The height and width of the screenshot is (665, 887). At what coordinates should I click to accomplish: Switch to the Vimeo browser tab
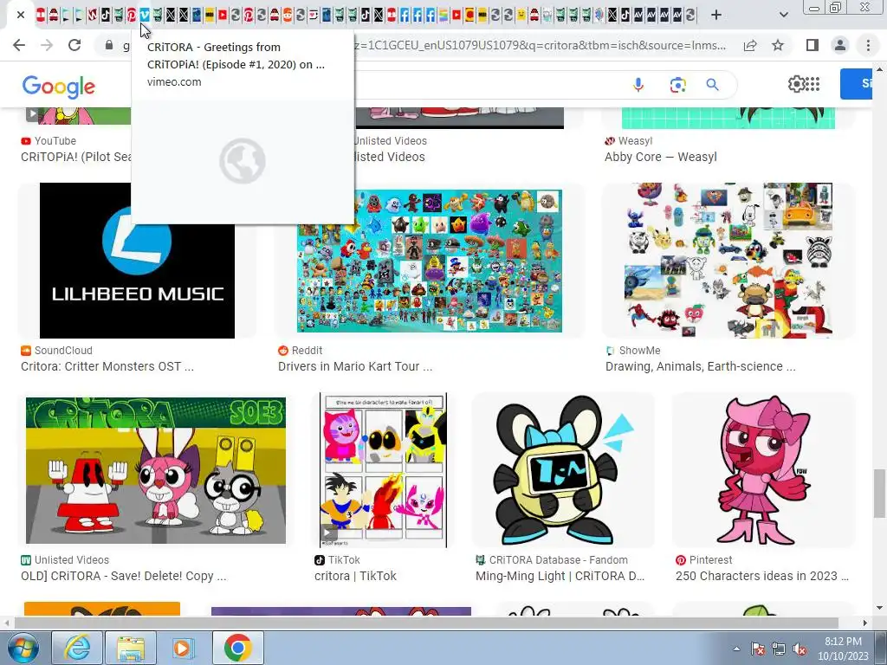tap(145, 16)
